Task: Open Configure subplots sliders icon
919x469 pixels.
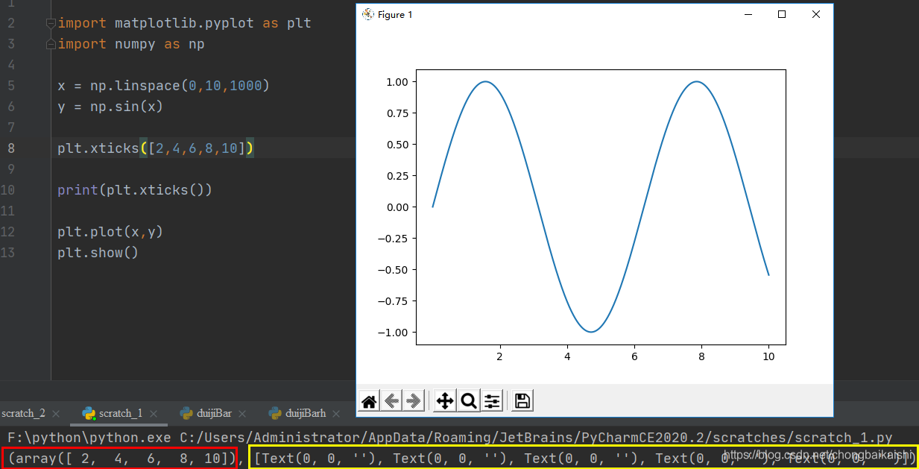Action: coord(492,401)
